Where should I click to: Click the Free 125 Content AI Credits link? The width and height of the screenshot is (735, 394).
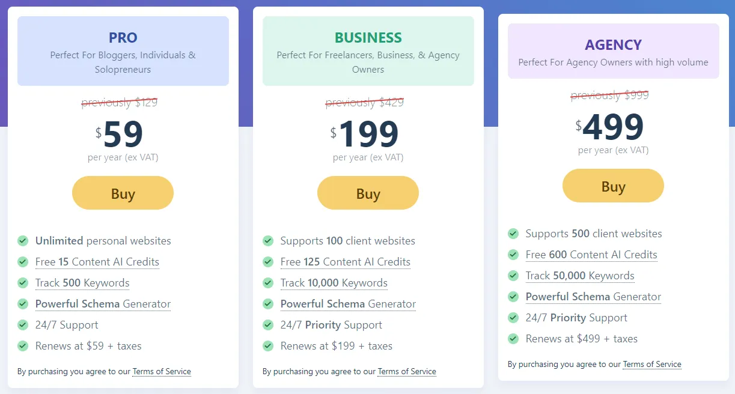(x=346, y=262)
